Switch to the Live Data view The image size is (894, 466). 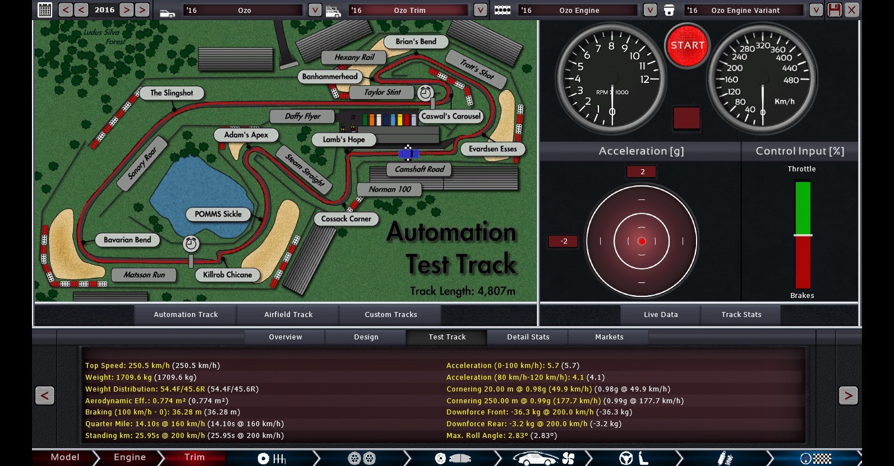(x=661, y=315)
